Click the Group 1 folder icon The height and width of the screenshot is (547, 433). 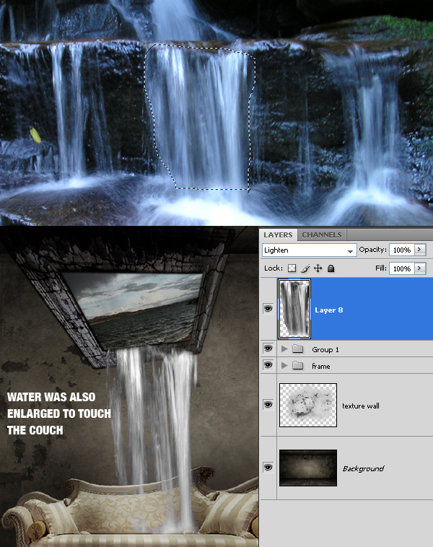point(298,349)
